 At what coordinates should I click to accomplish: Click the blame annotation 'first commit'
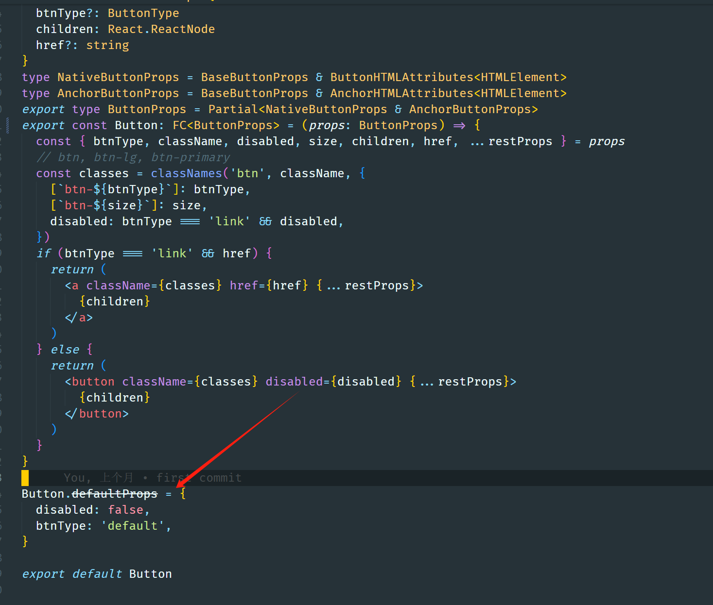(199, 478)
